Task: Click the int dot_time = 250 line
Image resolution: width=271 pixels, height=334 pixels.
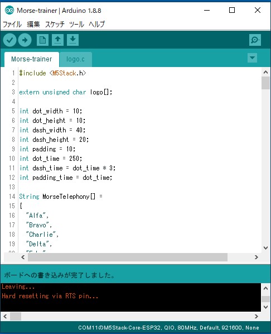Action: (51, 159)
